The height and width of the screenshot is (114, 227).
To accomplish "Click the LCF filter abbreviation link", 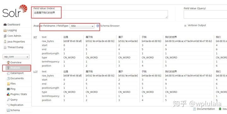I will click(x=35, y=71).
